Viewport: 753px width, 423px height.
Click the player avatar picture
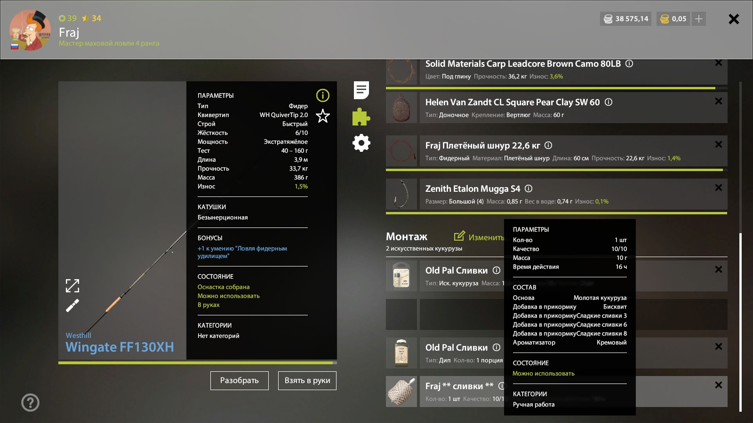coord(30,30)
